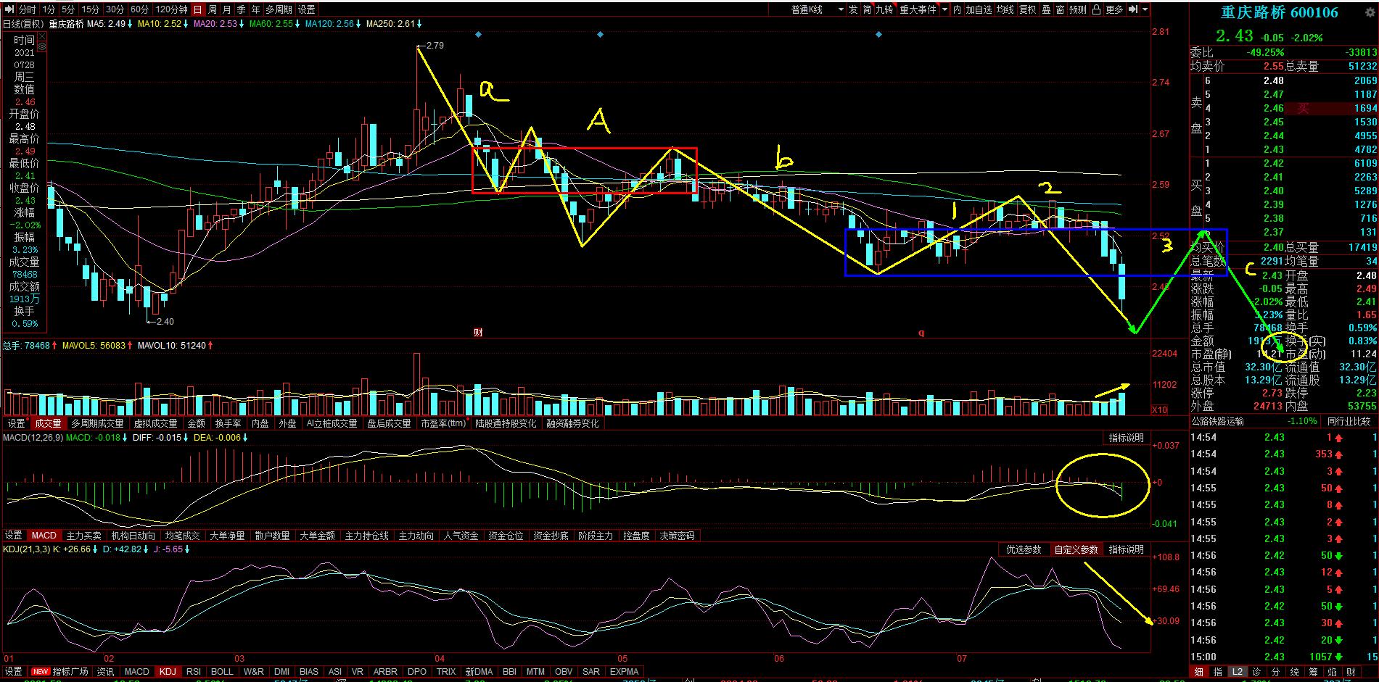Expand the rightmost toolbar dropdown arrow
The width and height of the screenshot is (1379, 682).
click(1145, 9)
